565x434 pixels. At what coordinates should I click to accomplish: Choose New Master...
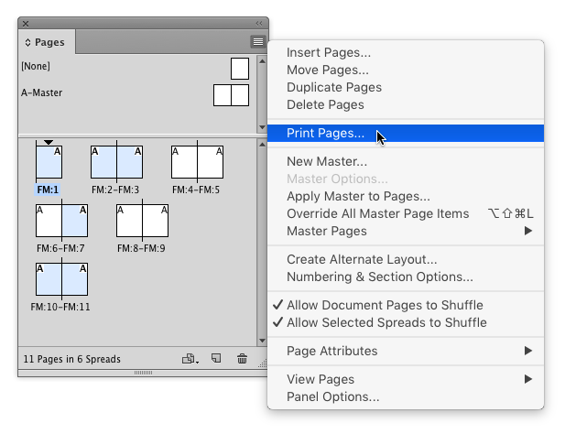(406, 161)
